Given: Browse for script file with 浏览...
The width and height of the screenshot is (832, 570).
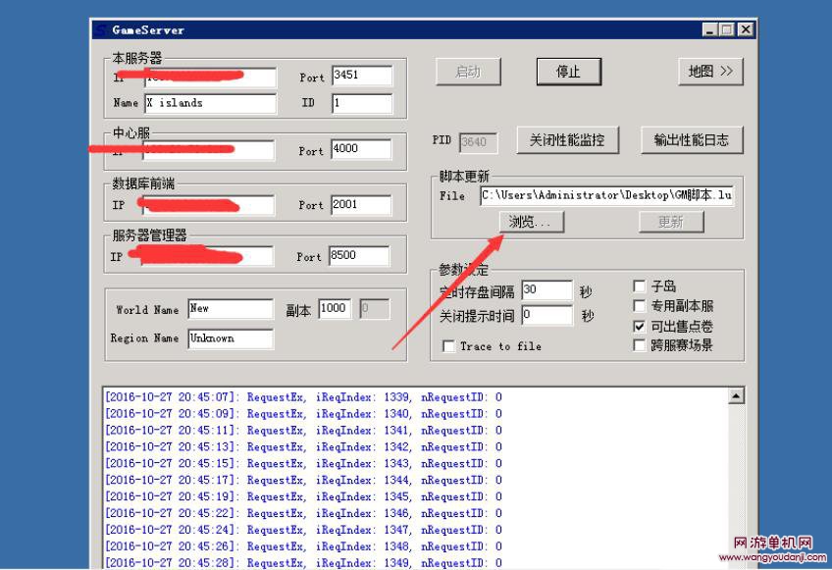Looking at the screenshot, I should [x=531, y=222].
